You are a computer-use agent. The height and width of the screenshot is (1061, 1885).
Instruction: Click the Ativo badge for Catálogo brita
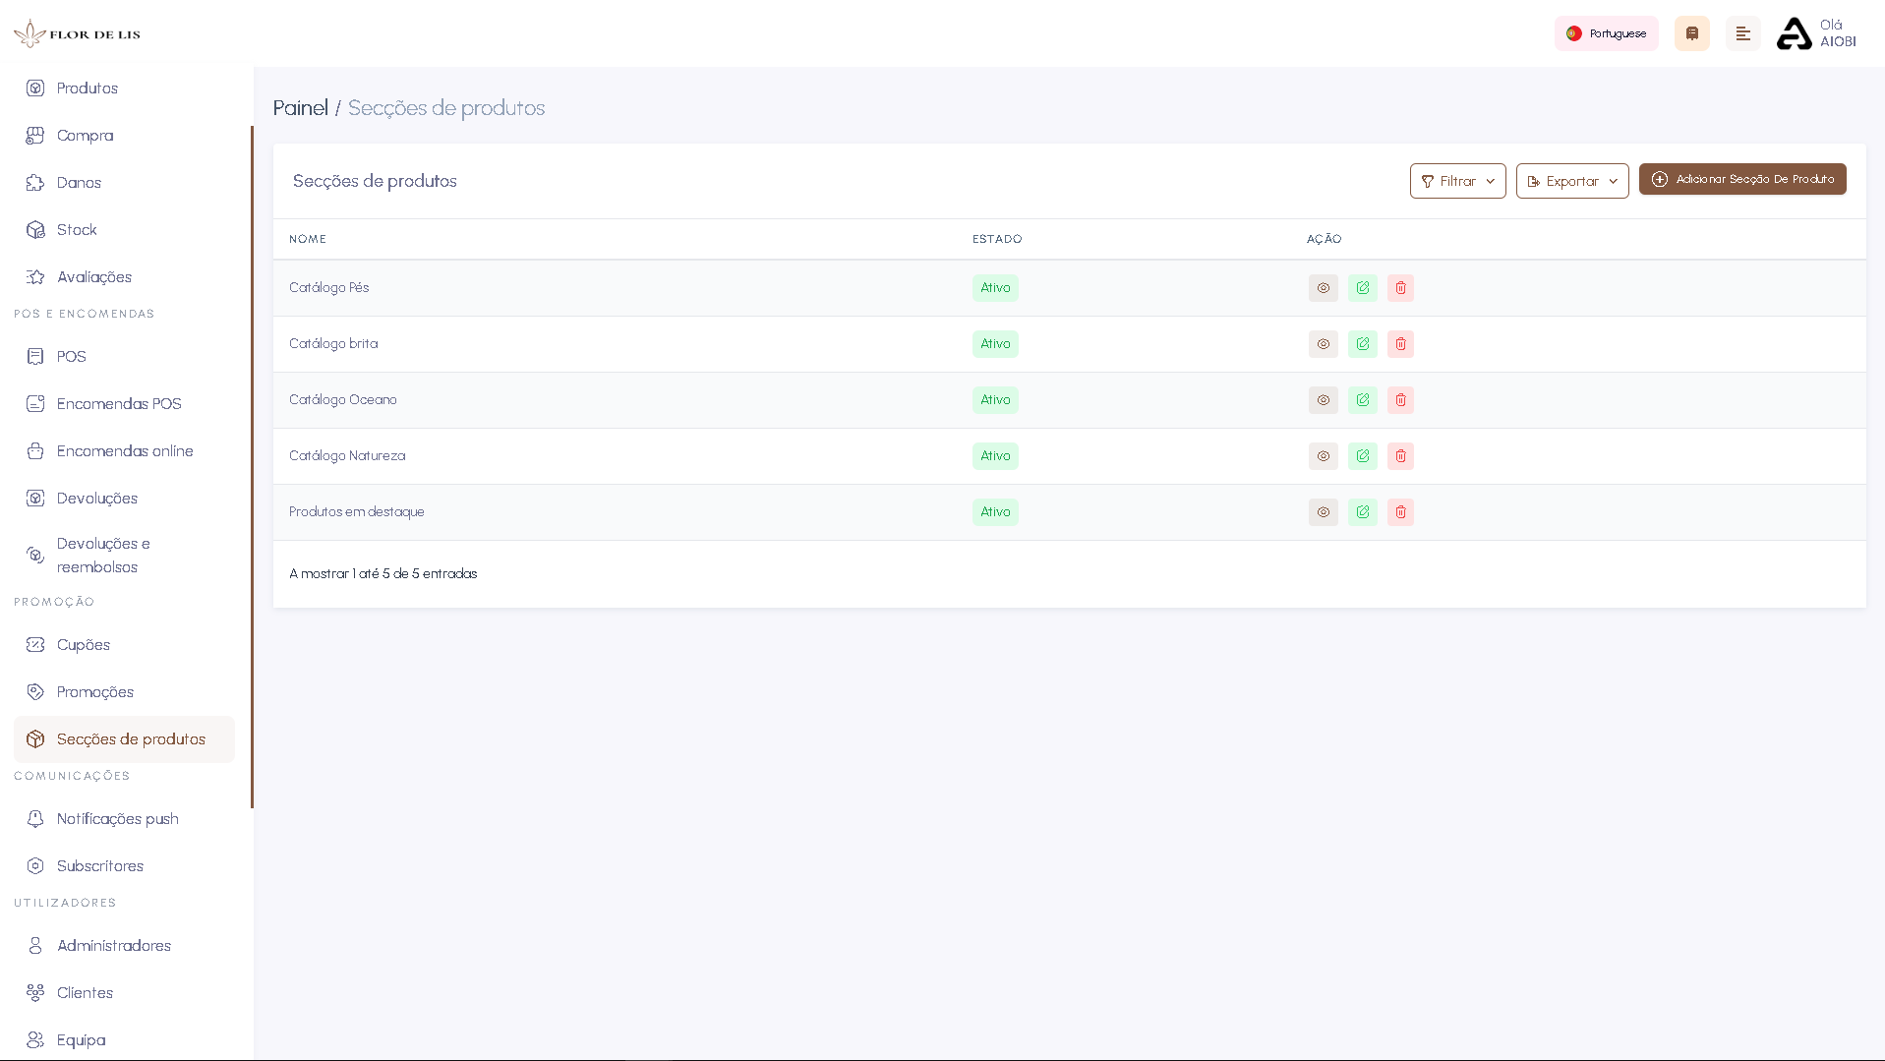click(x=994, y=343)
